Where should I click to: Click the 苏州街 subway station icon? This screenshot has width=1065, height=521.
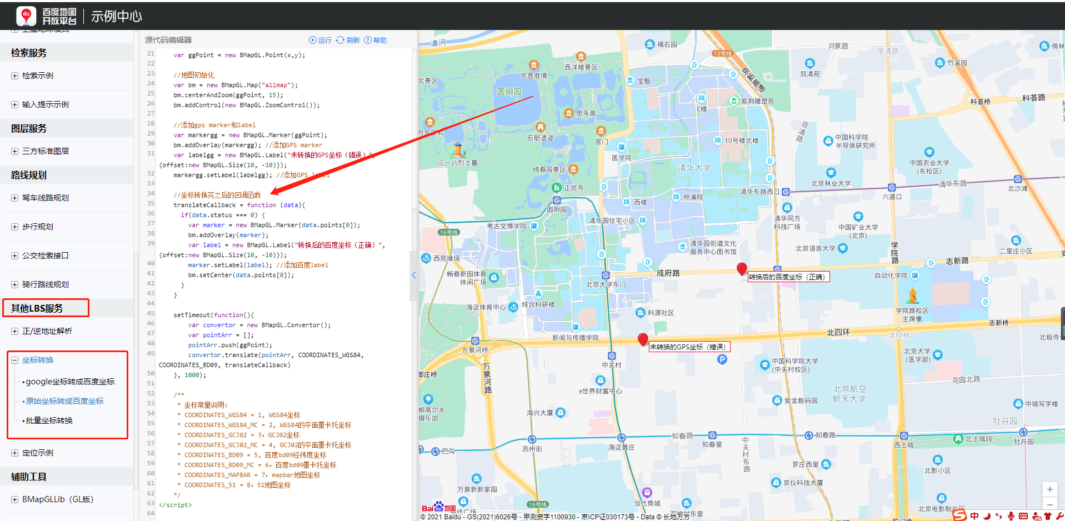tap(532, 439)
